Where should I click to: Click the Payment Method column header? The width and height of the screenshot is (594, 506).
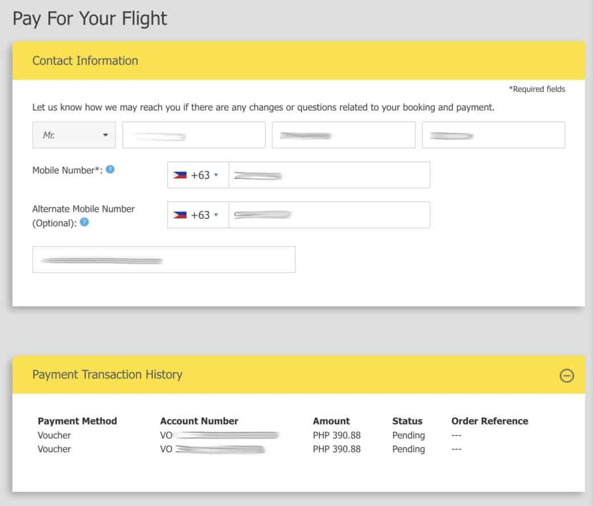tap(77, 421)
